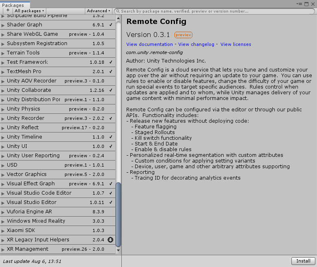Open the All packages filter dropdown
The height and width of the screenshot is (267, 317).
[x=29, y=11]
